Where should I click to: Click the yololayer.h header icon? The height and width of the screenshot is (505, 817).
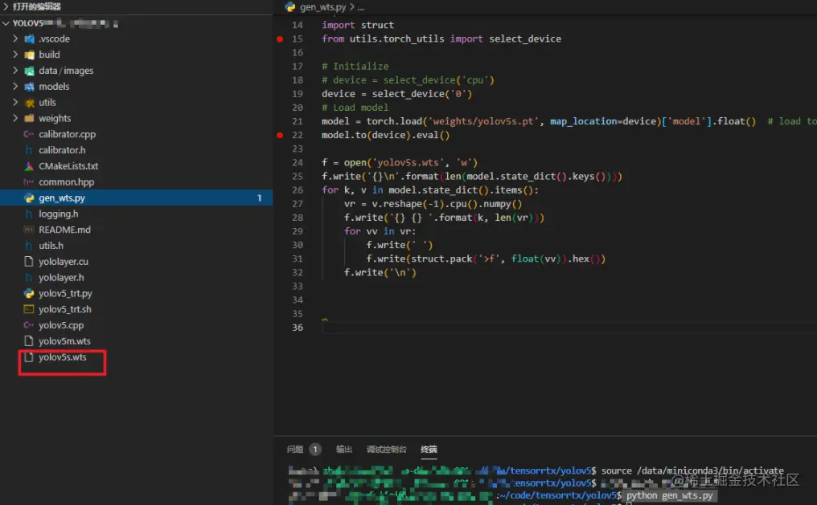click(x=29, y=277)
